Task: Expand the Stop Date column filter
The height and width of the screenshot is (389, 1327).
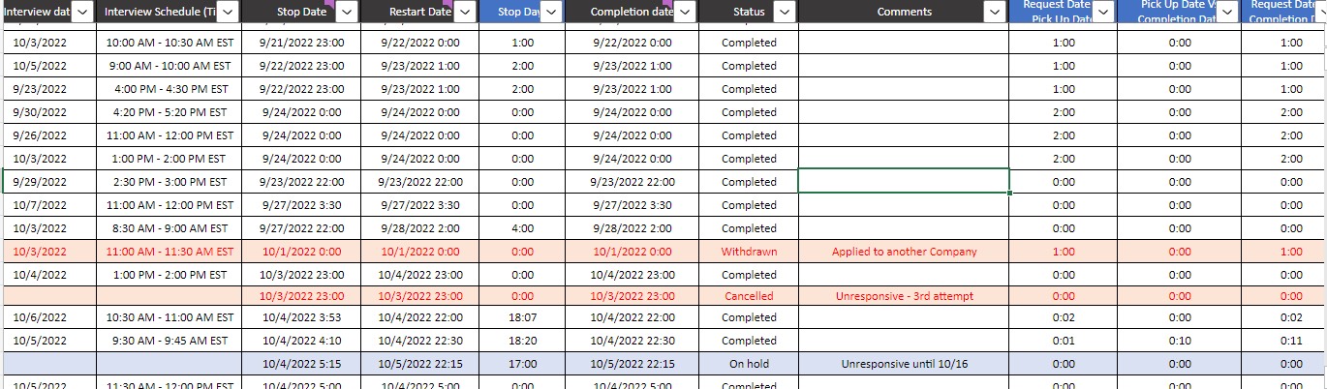Action: pyautogui.click(x=348, y=12)
